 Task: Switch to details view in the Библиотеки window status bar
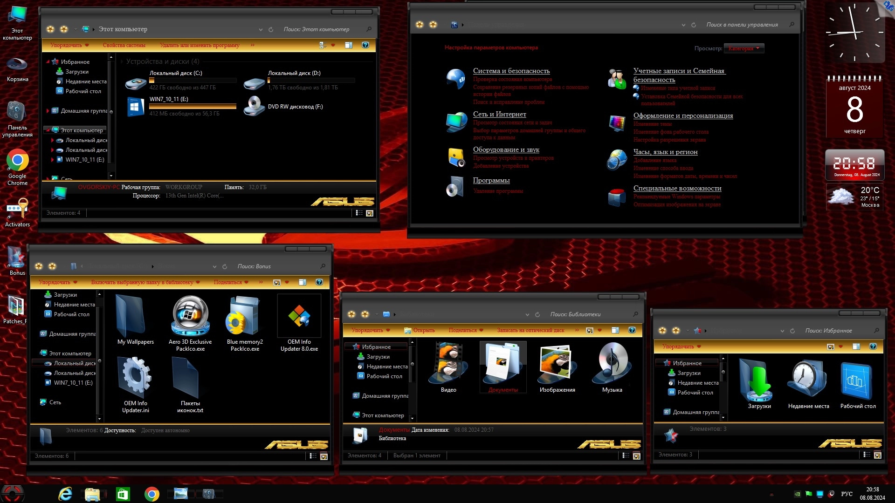626,456
